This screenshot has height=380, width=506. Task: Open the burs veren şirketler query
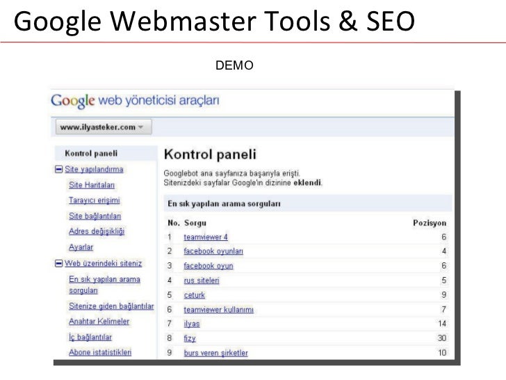coord(216,353)
